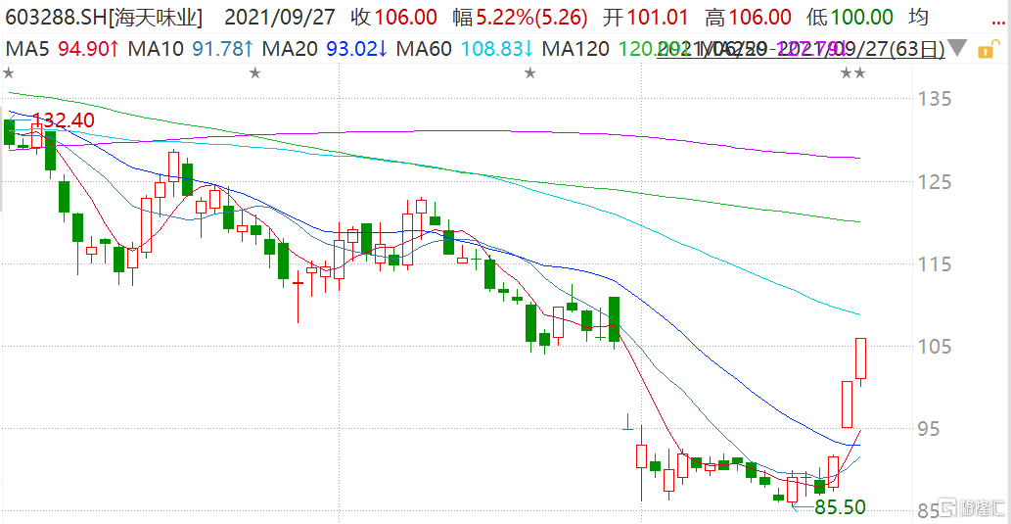Click the MA5 94.90 indicator label
The image size is (1011, 524).
62,48
